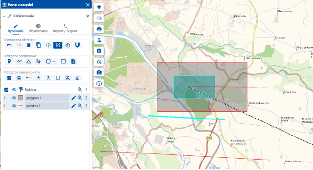Open polygon 1 color swatch
Viewport: 313px width, 170px height.
pos(21,98)
